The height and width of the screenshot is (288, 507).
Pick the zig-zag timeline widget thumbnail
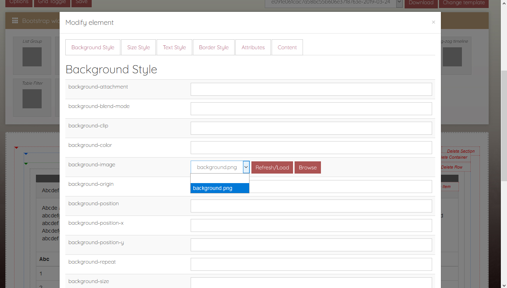pos(452,57)
